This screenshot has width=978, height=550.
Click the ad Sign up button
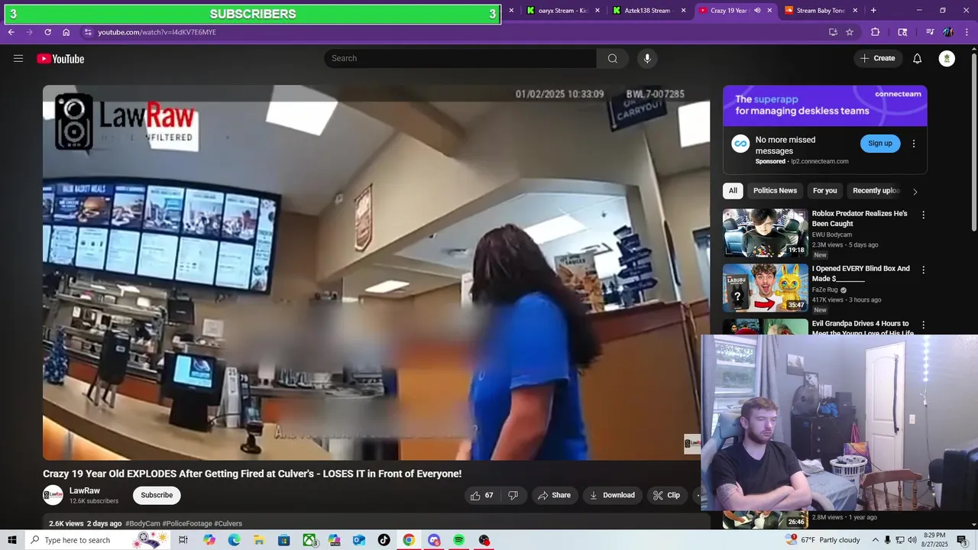point(880,144)
